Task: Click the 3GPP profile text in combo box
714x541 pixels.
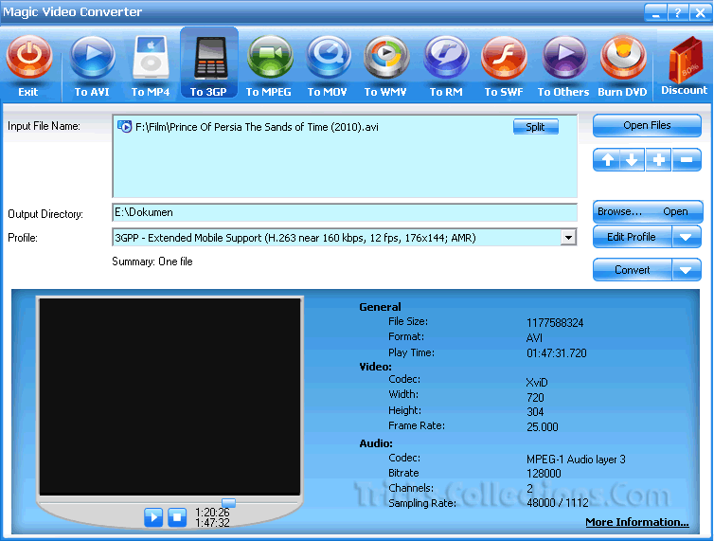Action: pyautogui.click(x=295, y=238)
